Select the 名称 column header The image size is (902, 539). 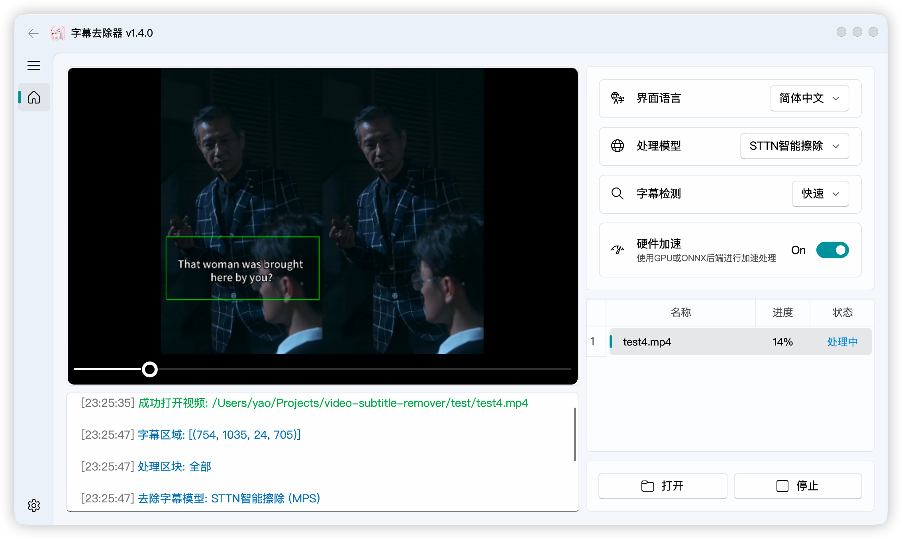[680, 312]
